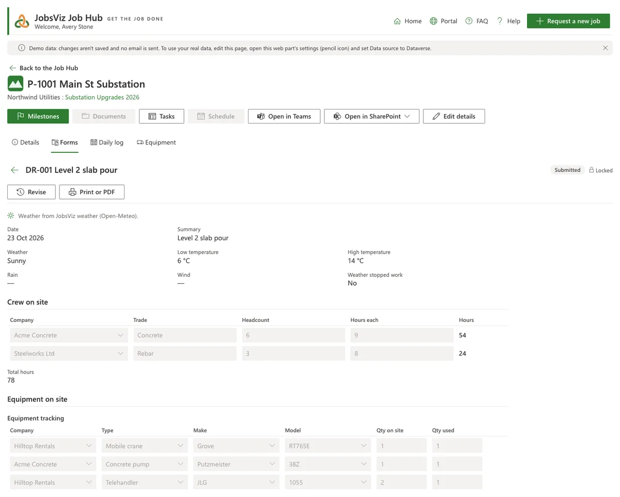Image resolution: width=620 pixels, height=497 pixels.
Task: Click the Documents button
Action: tap(103, 116)
